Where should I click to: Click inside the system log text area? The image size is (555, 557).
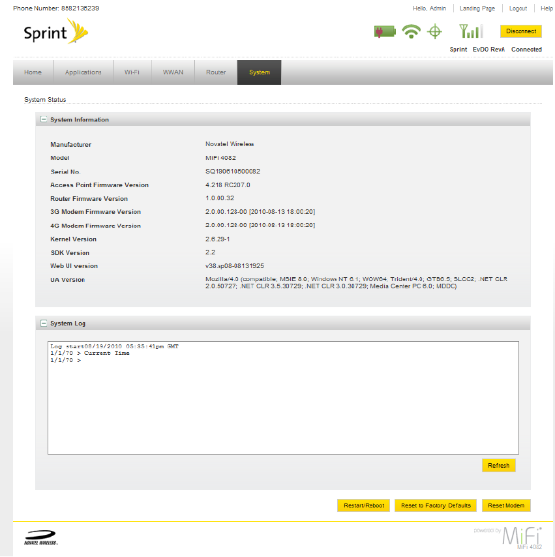283,398
